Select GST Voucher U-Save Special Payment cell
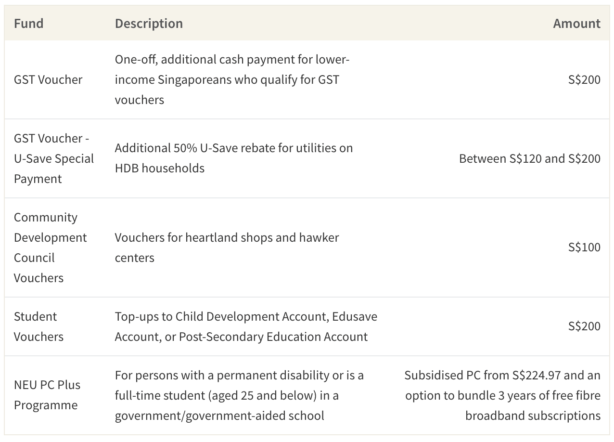This screenshot has width=614, height=442. (x=54, y=158)
